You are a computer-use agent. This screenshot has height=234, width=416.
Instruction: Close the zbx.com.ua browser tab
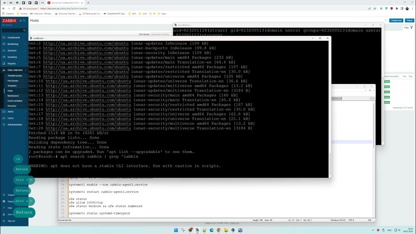click(82, 3)
